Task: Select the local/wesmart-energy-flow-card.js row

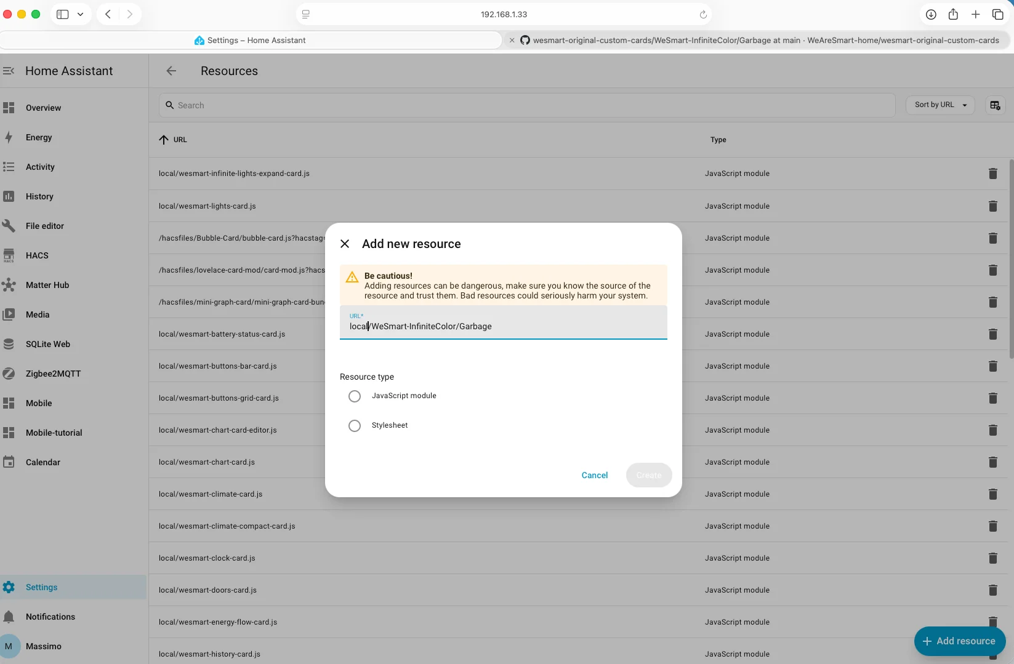Action: click(579, 622)
